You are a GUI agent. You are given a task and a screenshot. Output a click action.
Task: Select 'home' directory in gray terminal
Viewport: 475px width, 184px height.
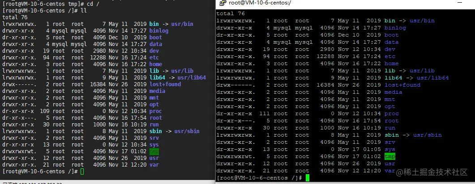156,64
